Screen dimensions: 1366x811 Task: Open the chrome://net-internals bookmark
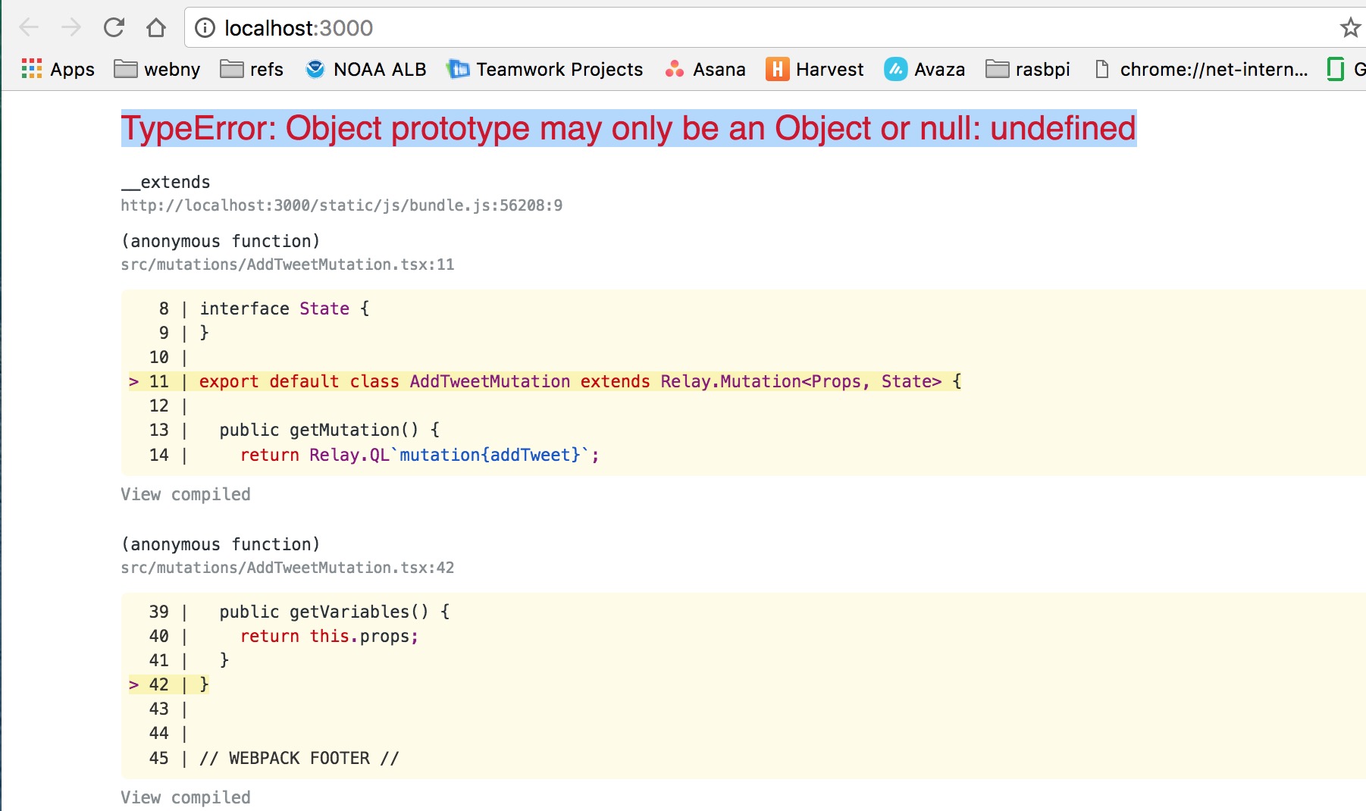(x=1202, y=69)
